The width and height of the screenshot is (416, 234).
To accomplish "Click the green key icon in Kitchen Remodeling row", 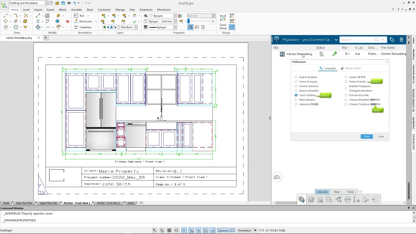I will click(x=334, y=54).
